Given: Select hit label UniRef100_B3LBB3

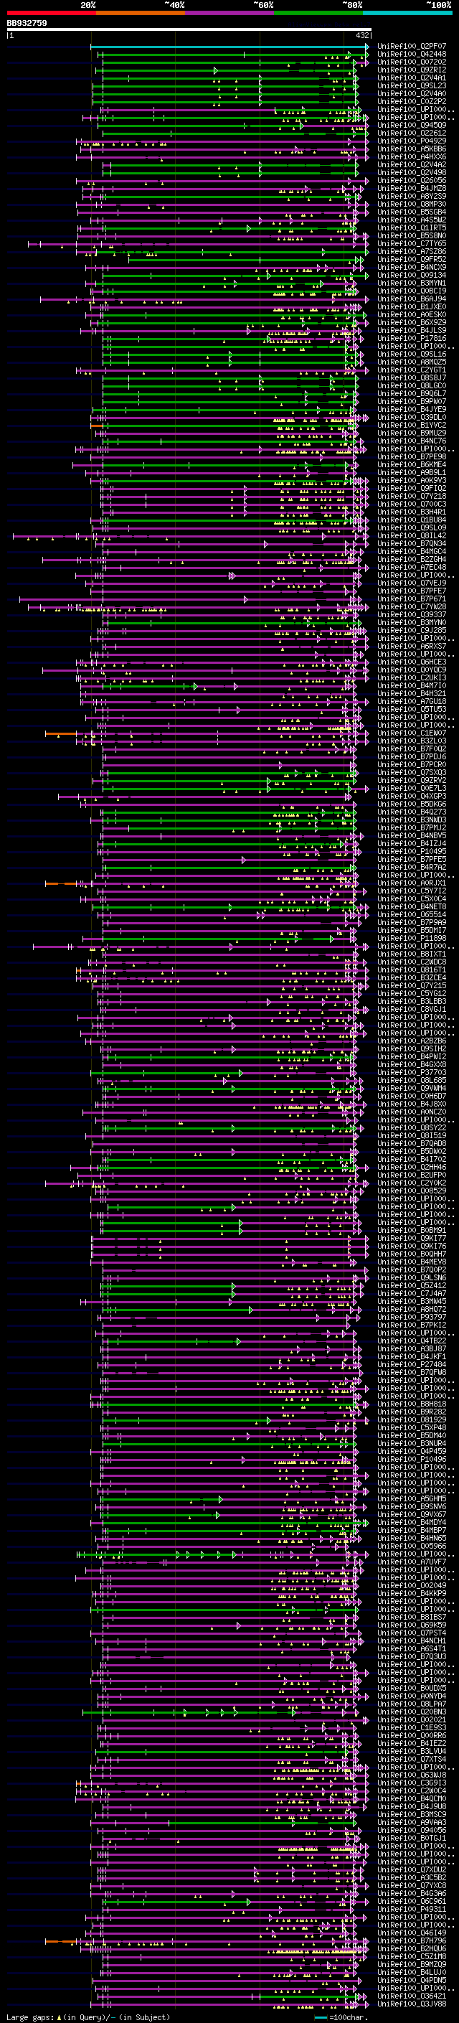Looking at the screenshot, I should tap(412, 1001).
